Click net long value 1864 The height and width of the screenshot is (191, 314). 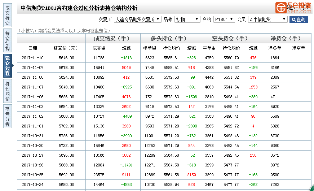[x=275, y=58]
